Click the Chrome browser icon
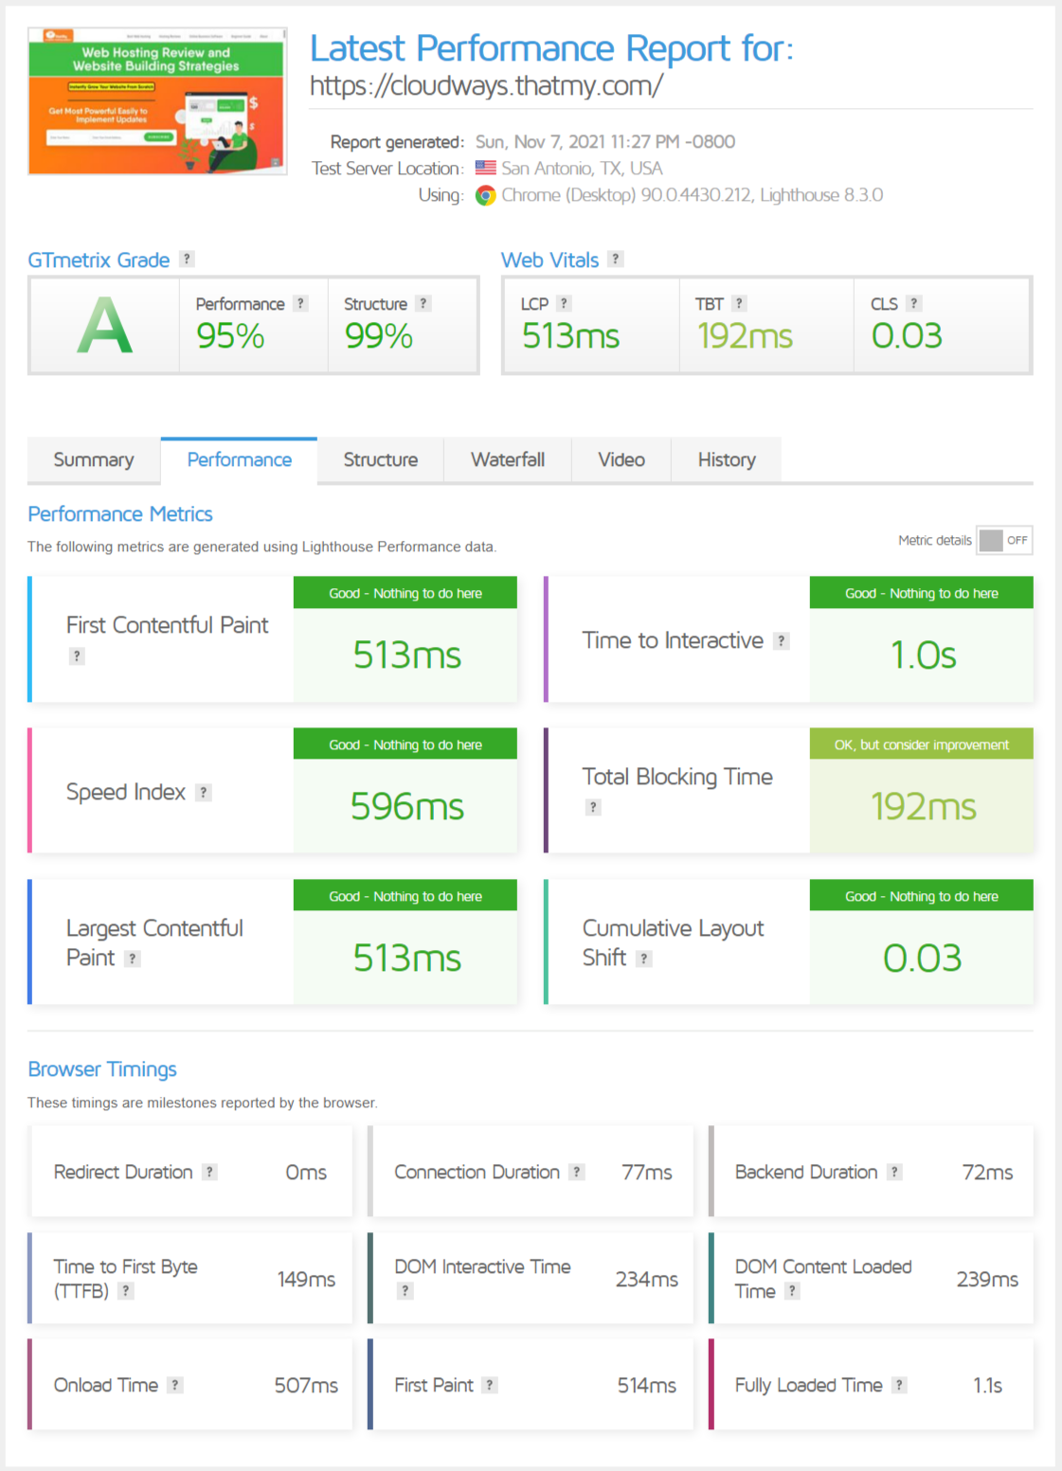This screenshot has height=1471, width=1062. click(x=485, y=195)
